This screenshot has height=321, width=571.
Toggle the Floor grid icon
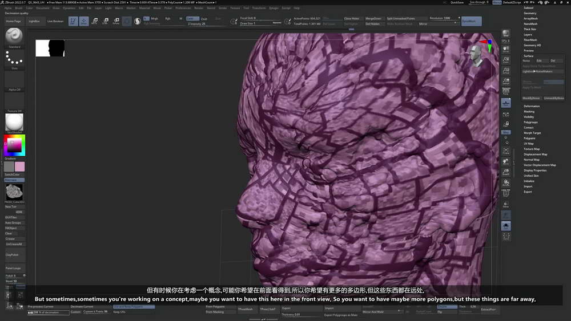pos(506,103)
